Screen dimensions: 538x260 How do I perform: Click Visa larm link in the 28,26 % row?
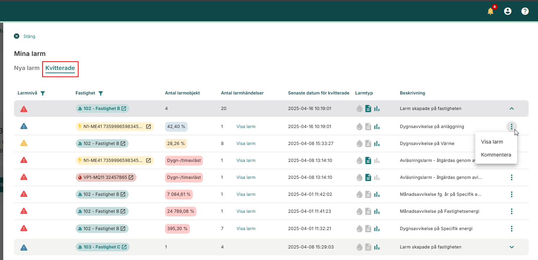coord(246,144)
